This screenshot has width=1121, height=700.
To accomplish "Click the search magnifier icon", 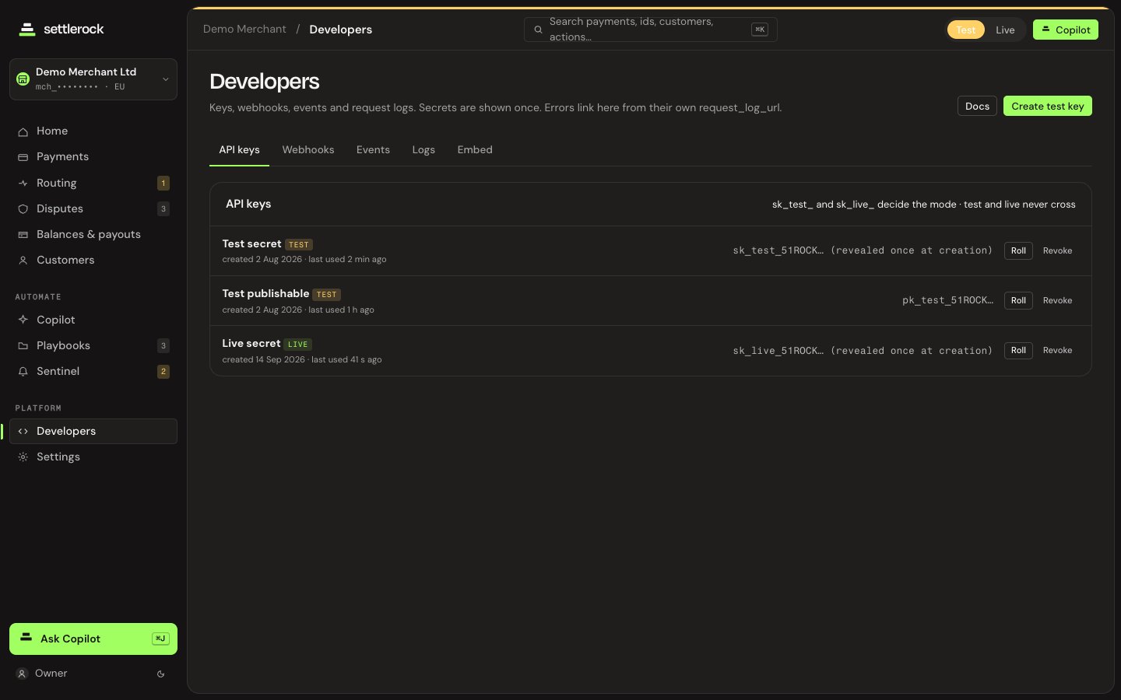I will tap(538, 30).
